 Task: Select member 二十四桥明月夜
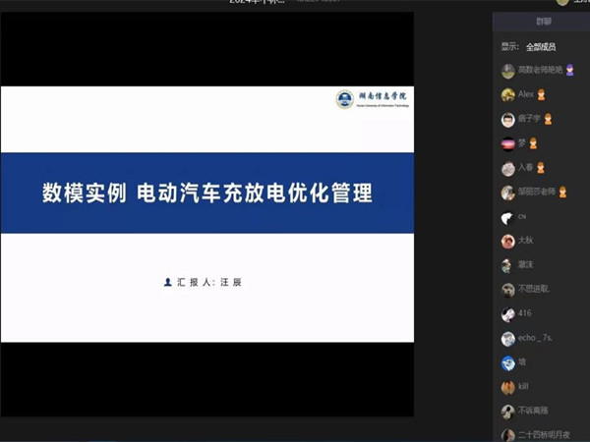(544, 435)
